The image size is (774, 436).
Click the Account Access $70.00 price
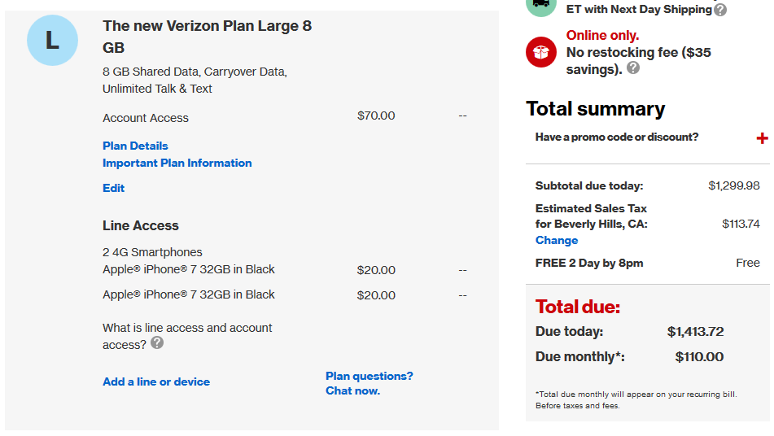click(376, 116)
